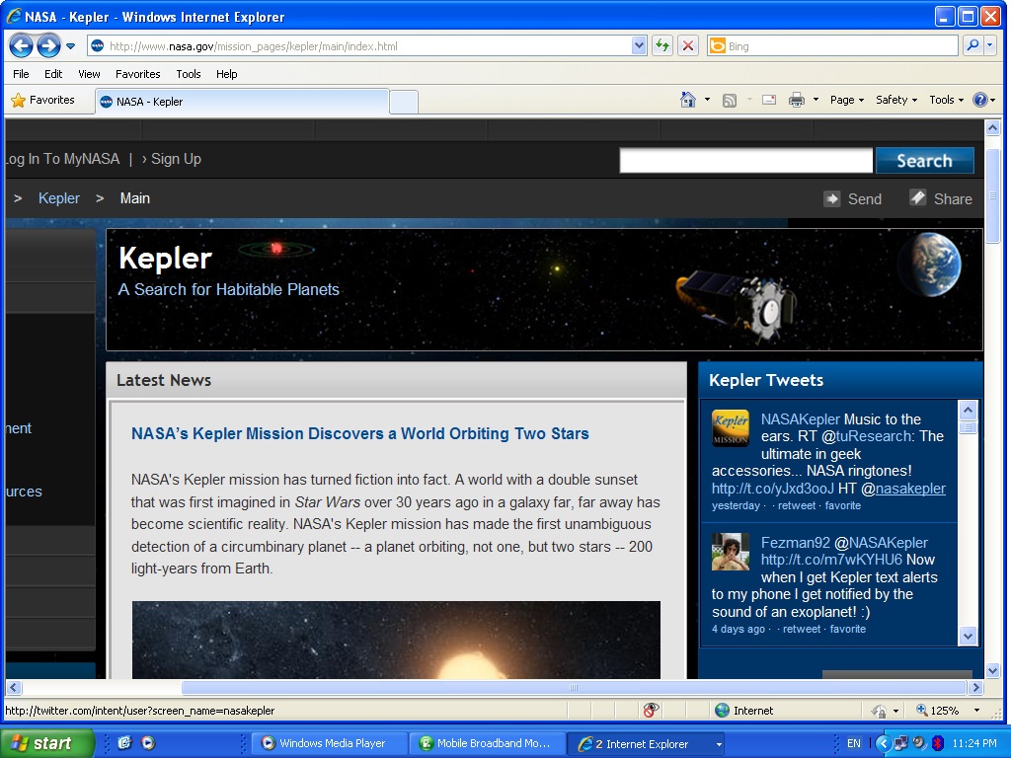
Task: Click the nasa.gov address bar field
Action: [359, 46]
